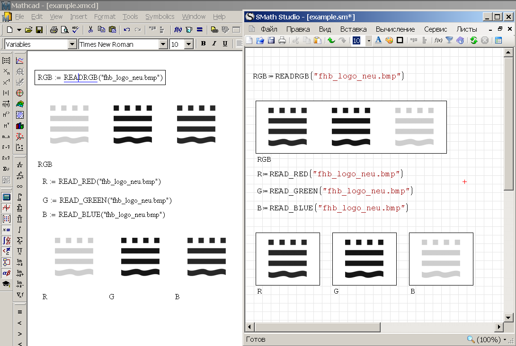516x346 pixels.
Task: Click the Insert Unit icon in Mathcad toolbar
Action: (187, 30)
